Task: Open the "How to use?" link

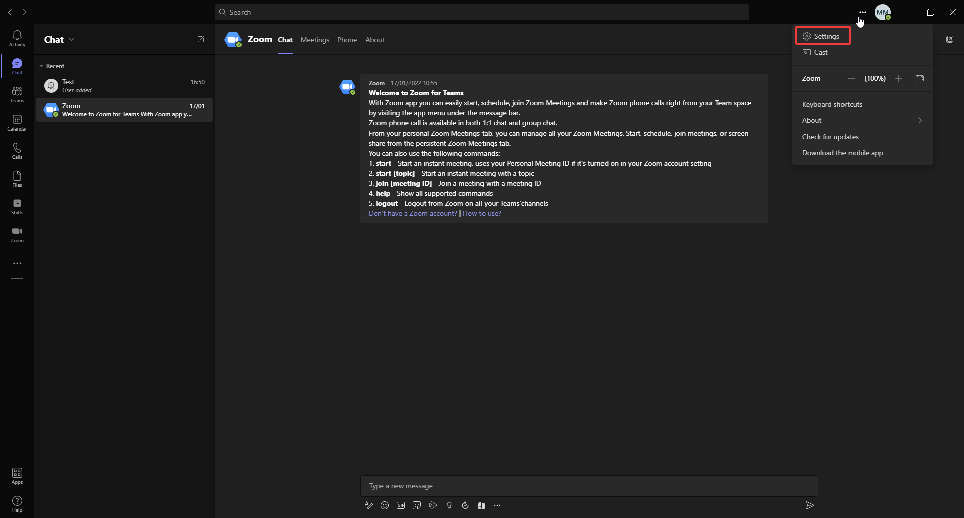Action: [482, 213]
